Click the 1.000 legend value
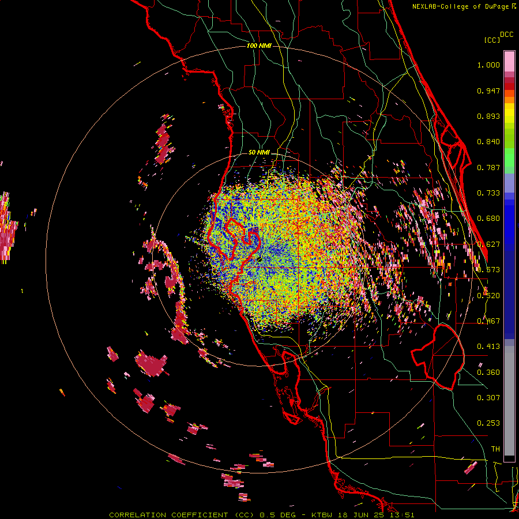Image resolution: width=519 pixels, height=519 pixels. coord(488,65)
